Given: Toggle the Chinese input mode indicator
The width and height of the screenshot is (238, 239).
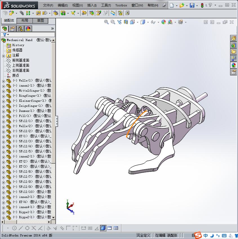Looking at the screenshot, I should click(x=206, y=236).
